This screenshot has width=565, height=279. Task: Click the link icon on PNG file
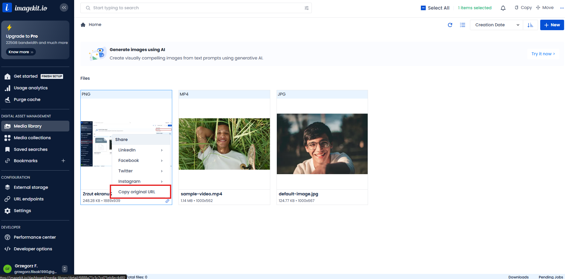167,201
